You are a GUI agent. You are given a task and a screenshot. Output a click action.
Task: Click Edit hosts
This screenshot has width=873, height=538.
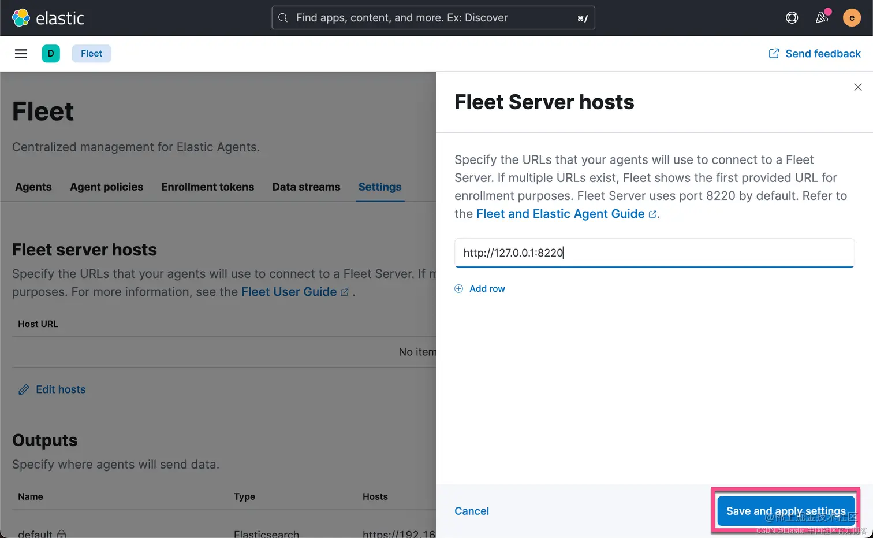(x=61, y=389)
